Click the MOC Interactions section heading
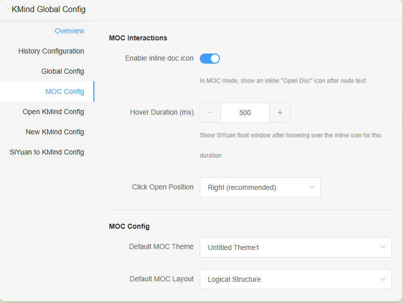The image size is (403, 303). pyautogui.click(x=138, y=38)
